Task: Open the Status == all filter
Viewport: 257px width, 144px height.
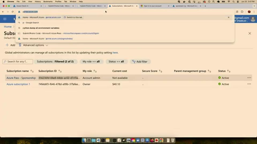Action: [116, 62]
